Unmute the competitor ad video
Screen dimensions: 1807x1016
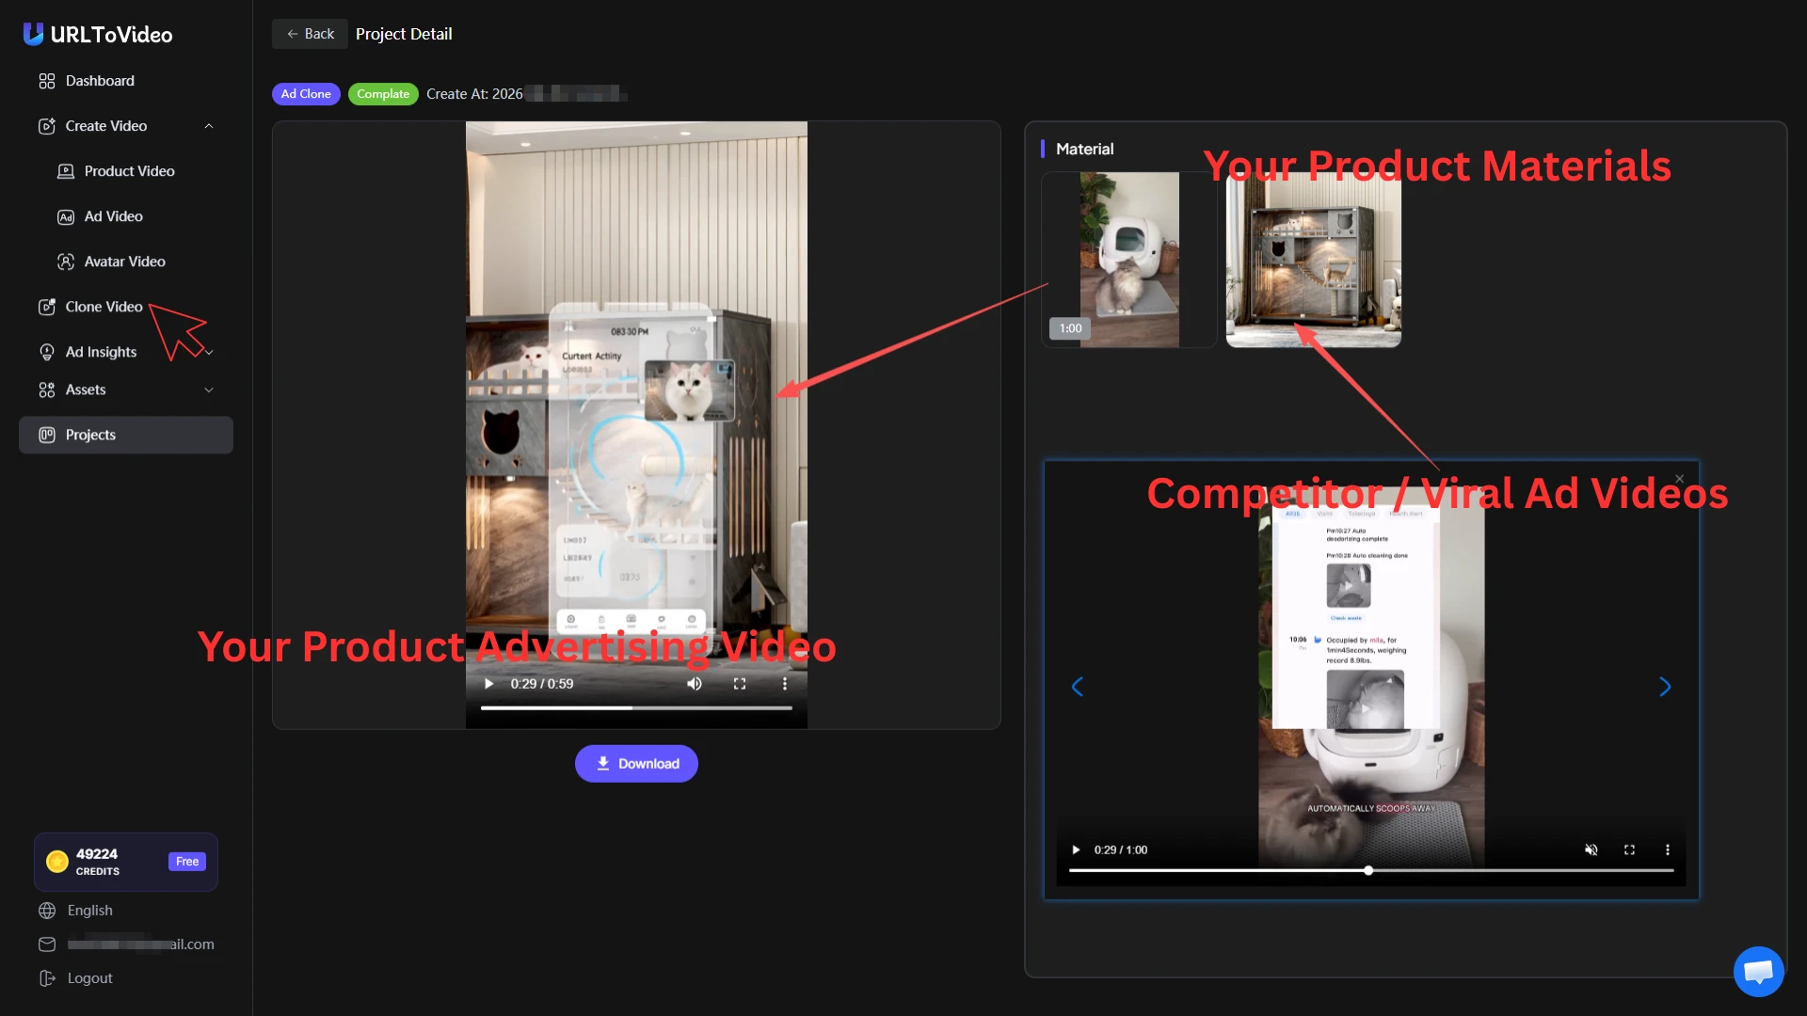click(1591, 849)
